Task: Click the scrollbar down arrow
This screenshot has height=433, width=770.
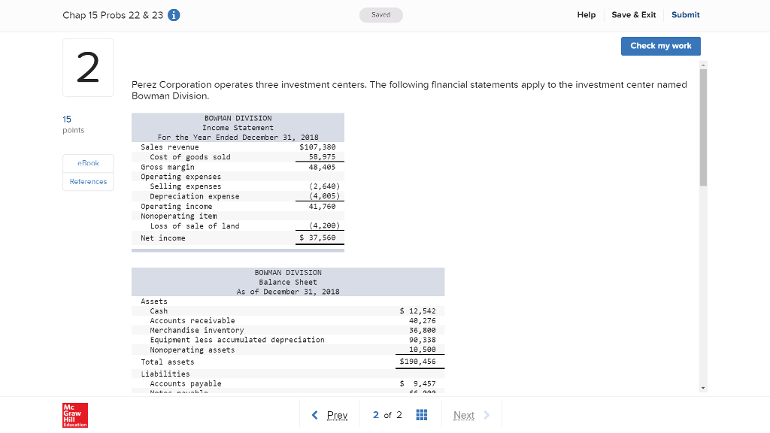Action: [703, 388]
